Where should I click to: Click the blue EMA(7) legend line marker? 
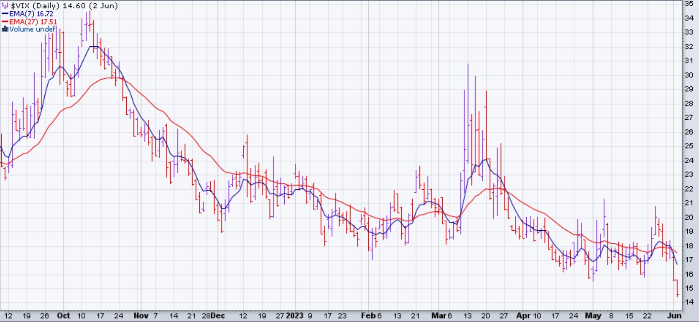[x=5, y=14]
